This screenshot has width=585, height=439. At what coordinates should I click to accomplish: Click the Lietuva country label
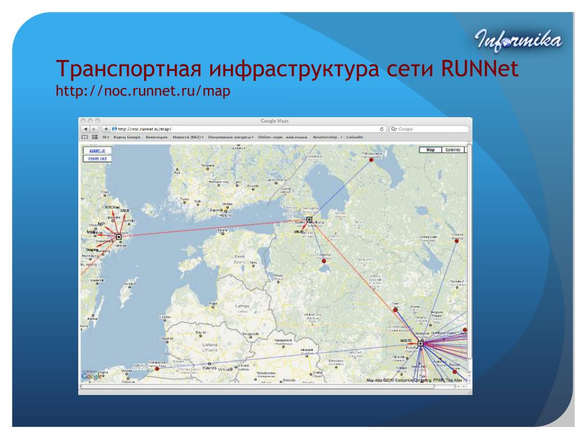pos(210,345)
